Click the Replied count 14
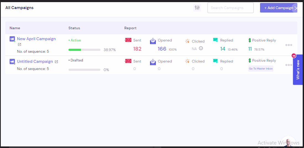The width and height of the screenshot is (304, 148). 223,49
